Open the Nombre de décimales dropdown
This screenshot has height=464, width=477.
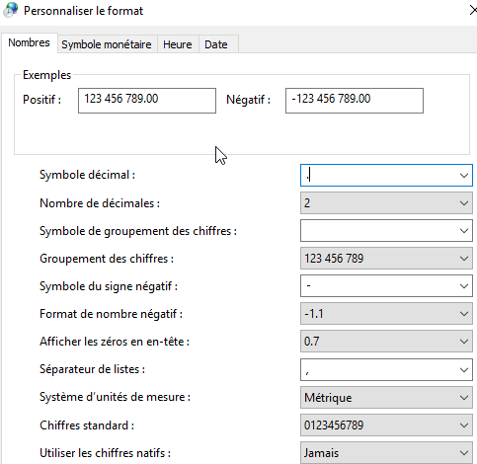coord(386,203)
